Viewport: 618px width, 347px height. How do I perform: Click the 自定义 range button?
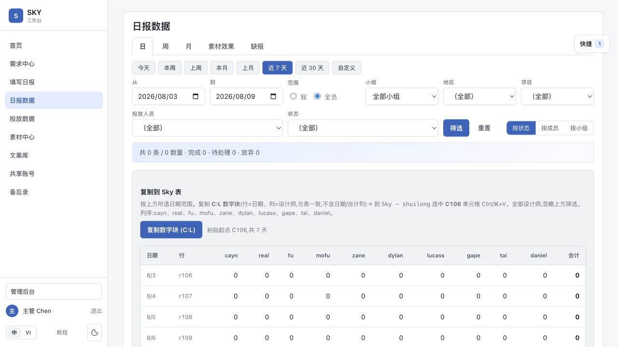(x=347, y=68)
